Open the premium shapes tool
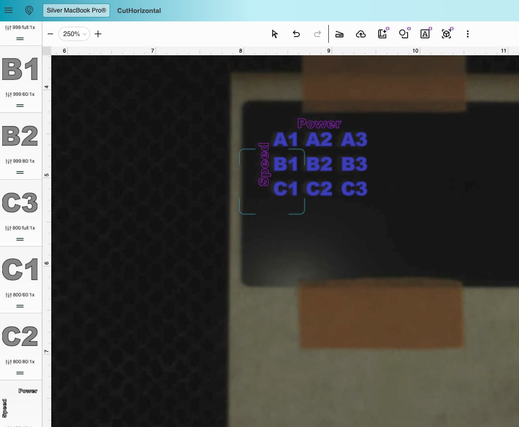 coord(404,34)
